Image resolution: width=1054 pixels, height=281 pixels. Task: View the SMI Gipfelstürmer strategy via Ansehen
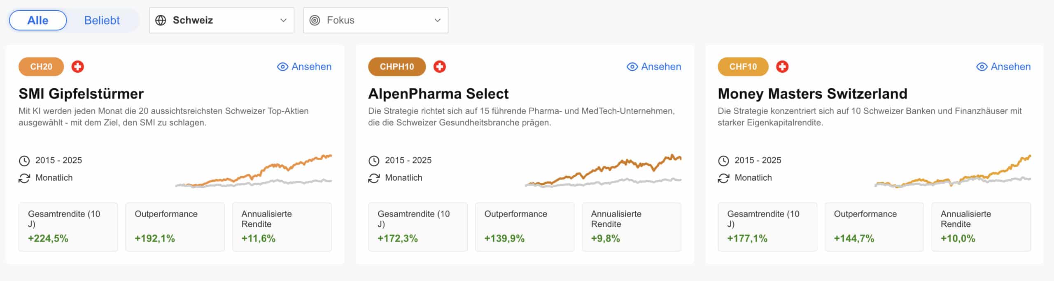point(304,67)
